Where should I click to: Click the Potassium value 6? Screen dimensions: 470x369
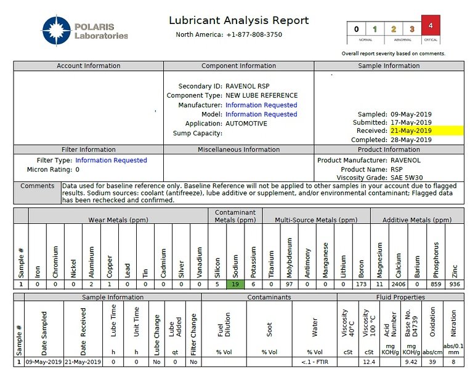coord(253,284)
